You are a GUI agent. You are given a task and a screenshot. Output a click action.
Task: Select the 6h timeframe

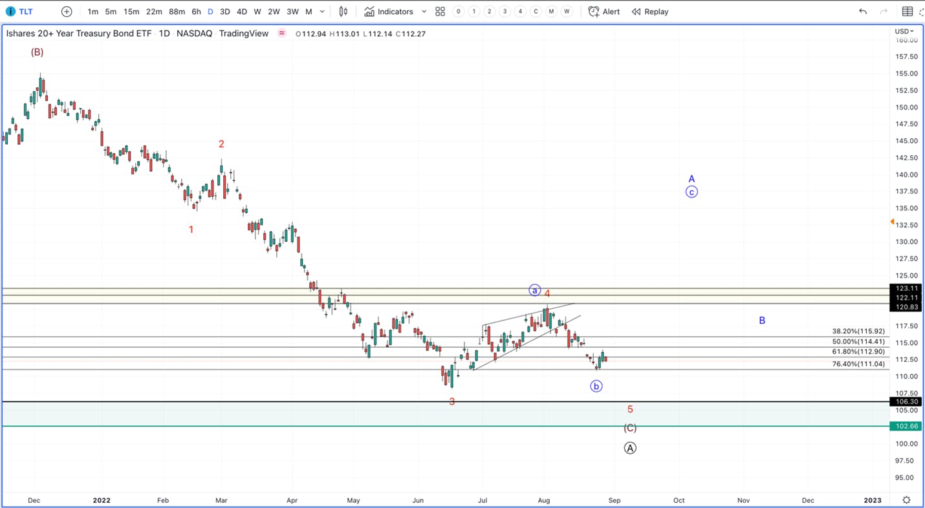point(196,12)
